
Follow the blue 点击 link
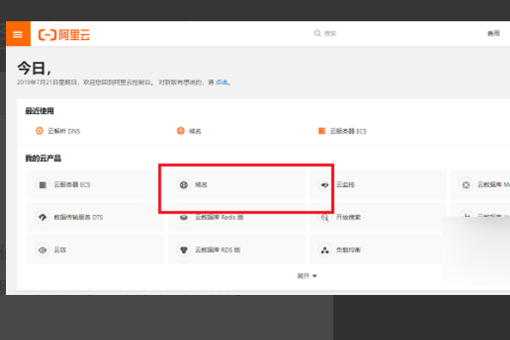(x=222, y=82)
